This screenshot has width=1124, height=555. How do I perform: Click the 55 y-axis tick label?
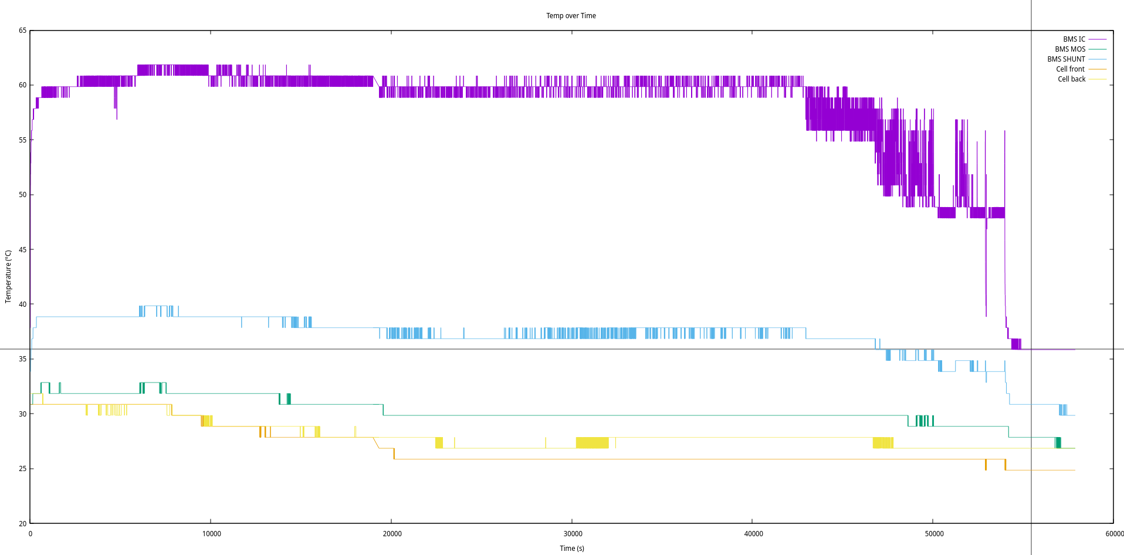(x=23, y=140)
